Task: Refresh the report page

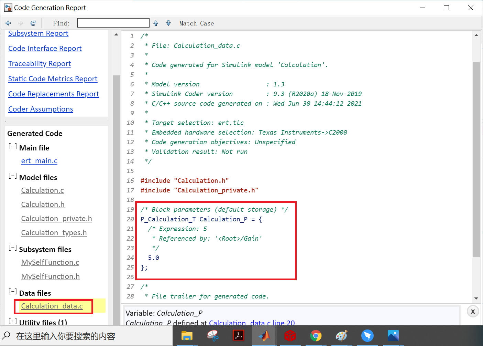Action: pyautogui.click(x=33, y=23)
